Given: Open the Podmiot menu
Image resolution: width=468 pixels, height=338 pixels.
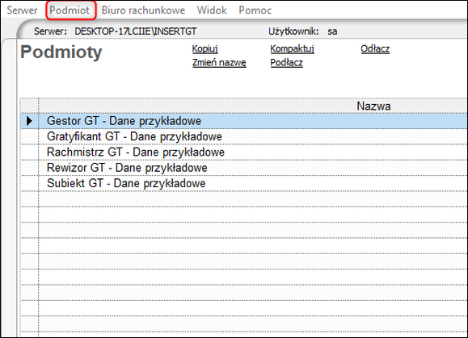Looking at the screenshot, I should click(x=70, y=10).
